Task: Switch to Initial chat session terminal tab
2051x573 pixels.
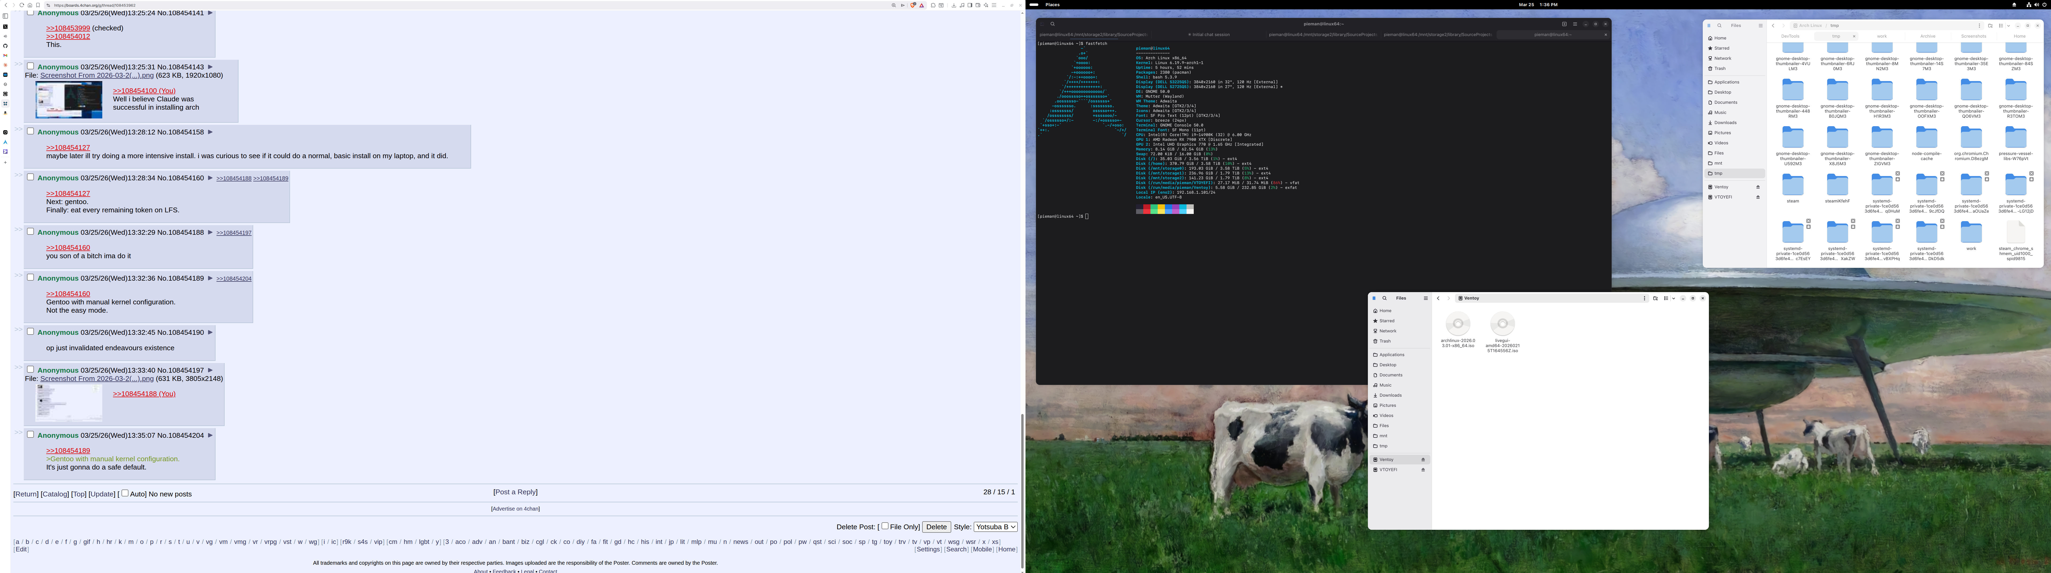Action: coord(1209,35)
